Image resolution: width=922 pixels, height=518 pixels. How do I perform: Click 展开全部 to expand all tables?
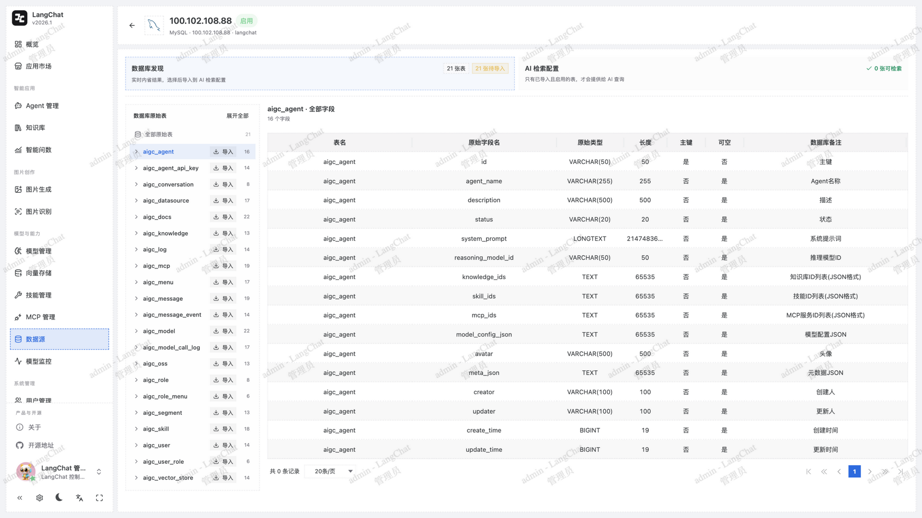point(237,116)
